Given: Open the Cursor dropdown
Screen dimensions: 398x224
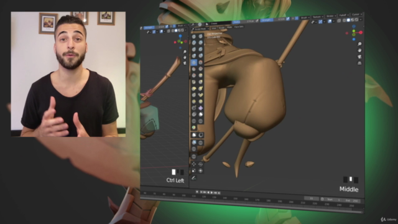Looking at the screenshot, I should (x=356, y=14).
